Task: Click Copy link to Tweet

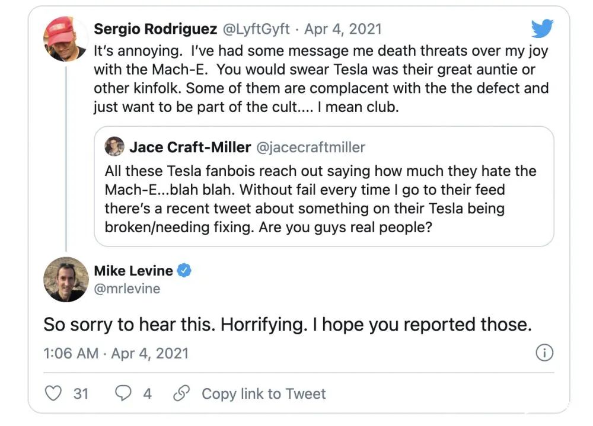Action: [x=263, y=393]
